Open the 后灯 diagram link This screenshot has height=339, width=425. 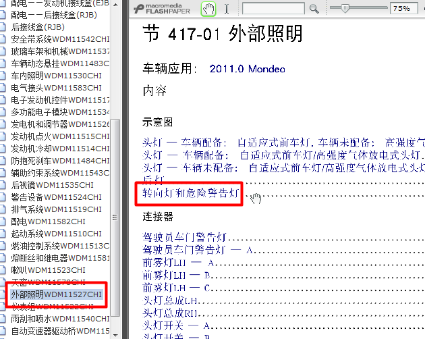(153, 179)
